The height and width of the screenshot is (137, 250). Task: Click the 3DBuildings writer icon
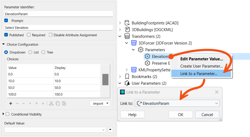pyautogui.click(x=127, y=29)
